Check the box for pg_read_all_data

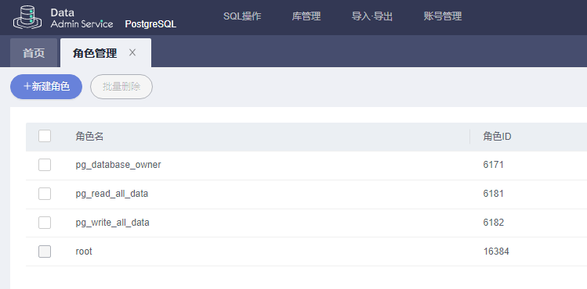point(45,194)
